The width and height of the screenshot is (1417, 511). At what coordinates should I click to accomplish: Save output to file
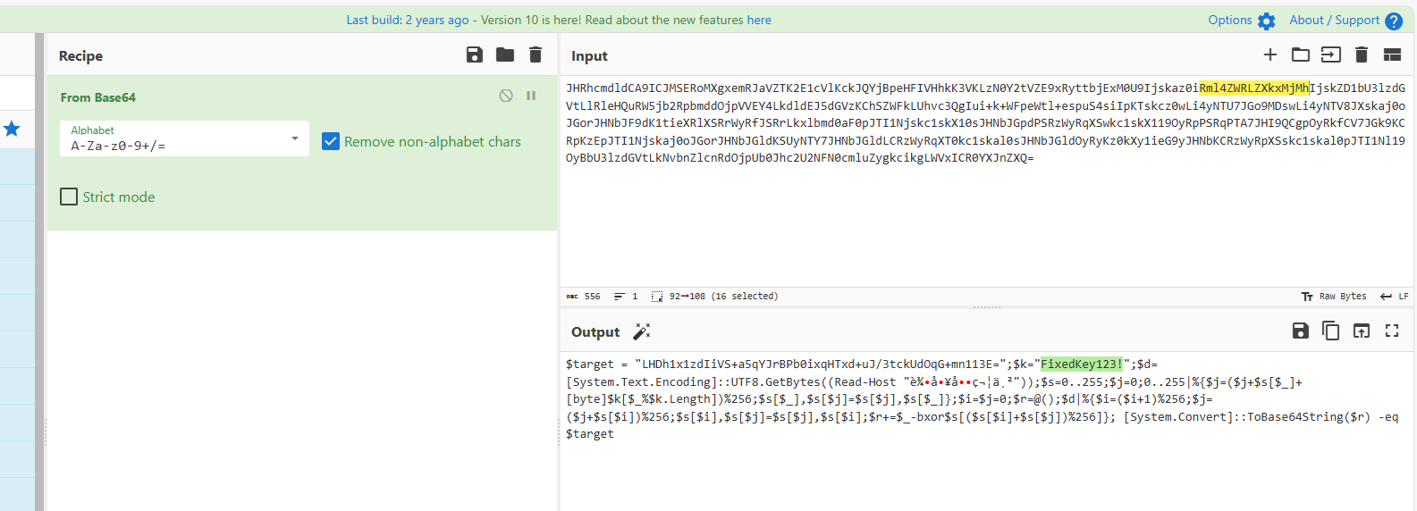pos(1301,331)
